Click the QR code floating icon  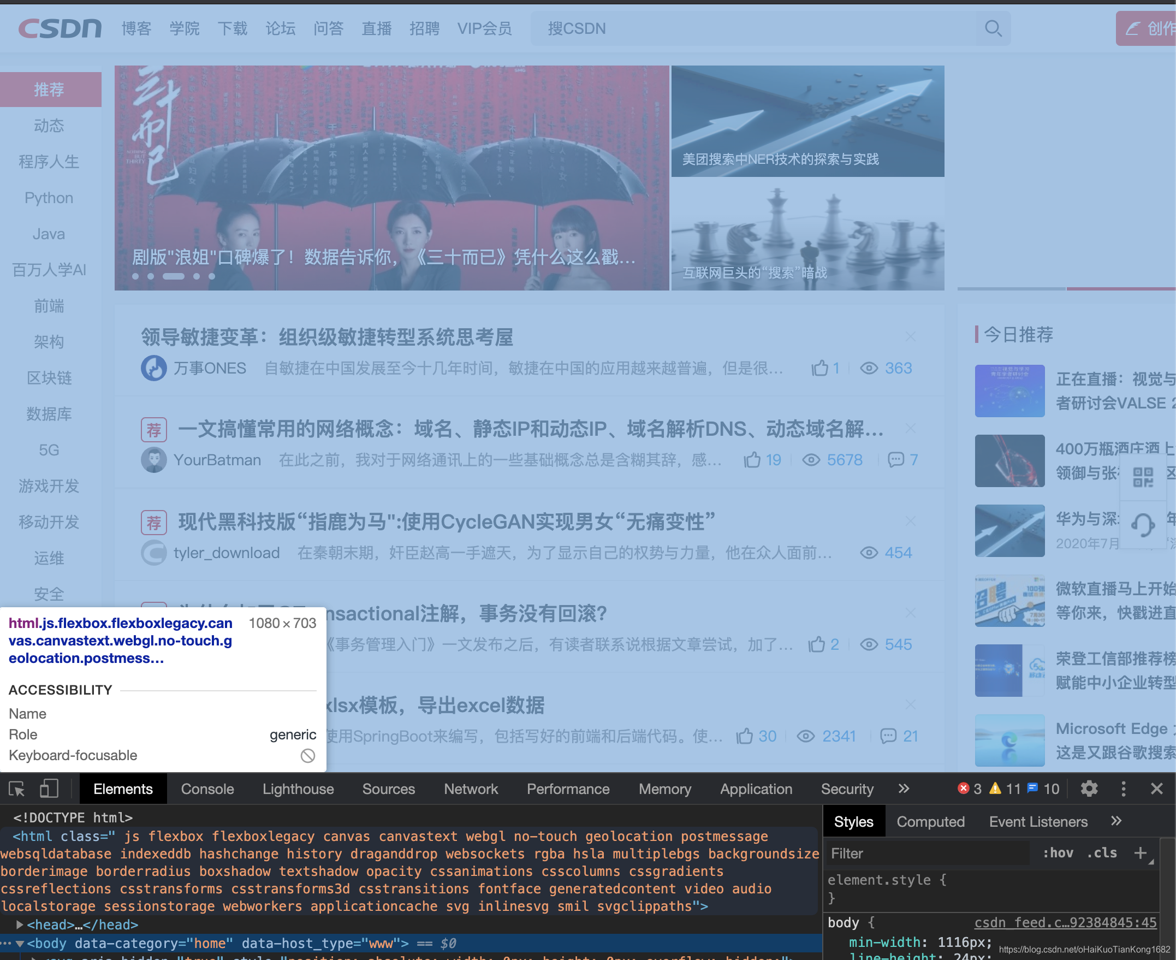click(1143, 477)
